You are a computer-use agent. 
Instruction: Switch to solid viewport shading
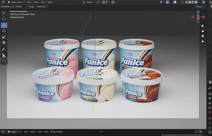pos(190,2)
